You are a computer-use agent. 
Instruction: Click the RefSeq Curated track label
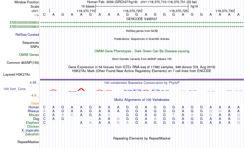[27, 35]
